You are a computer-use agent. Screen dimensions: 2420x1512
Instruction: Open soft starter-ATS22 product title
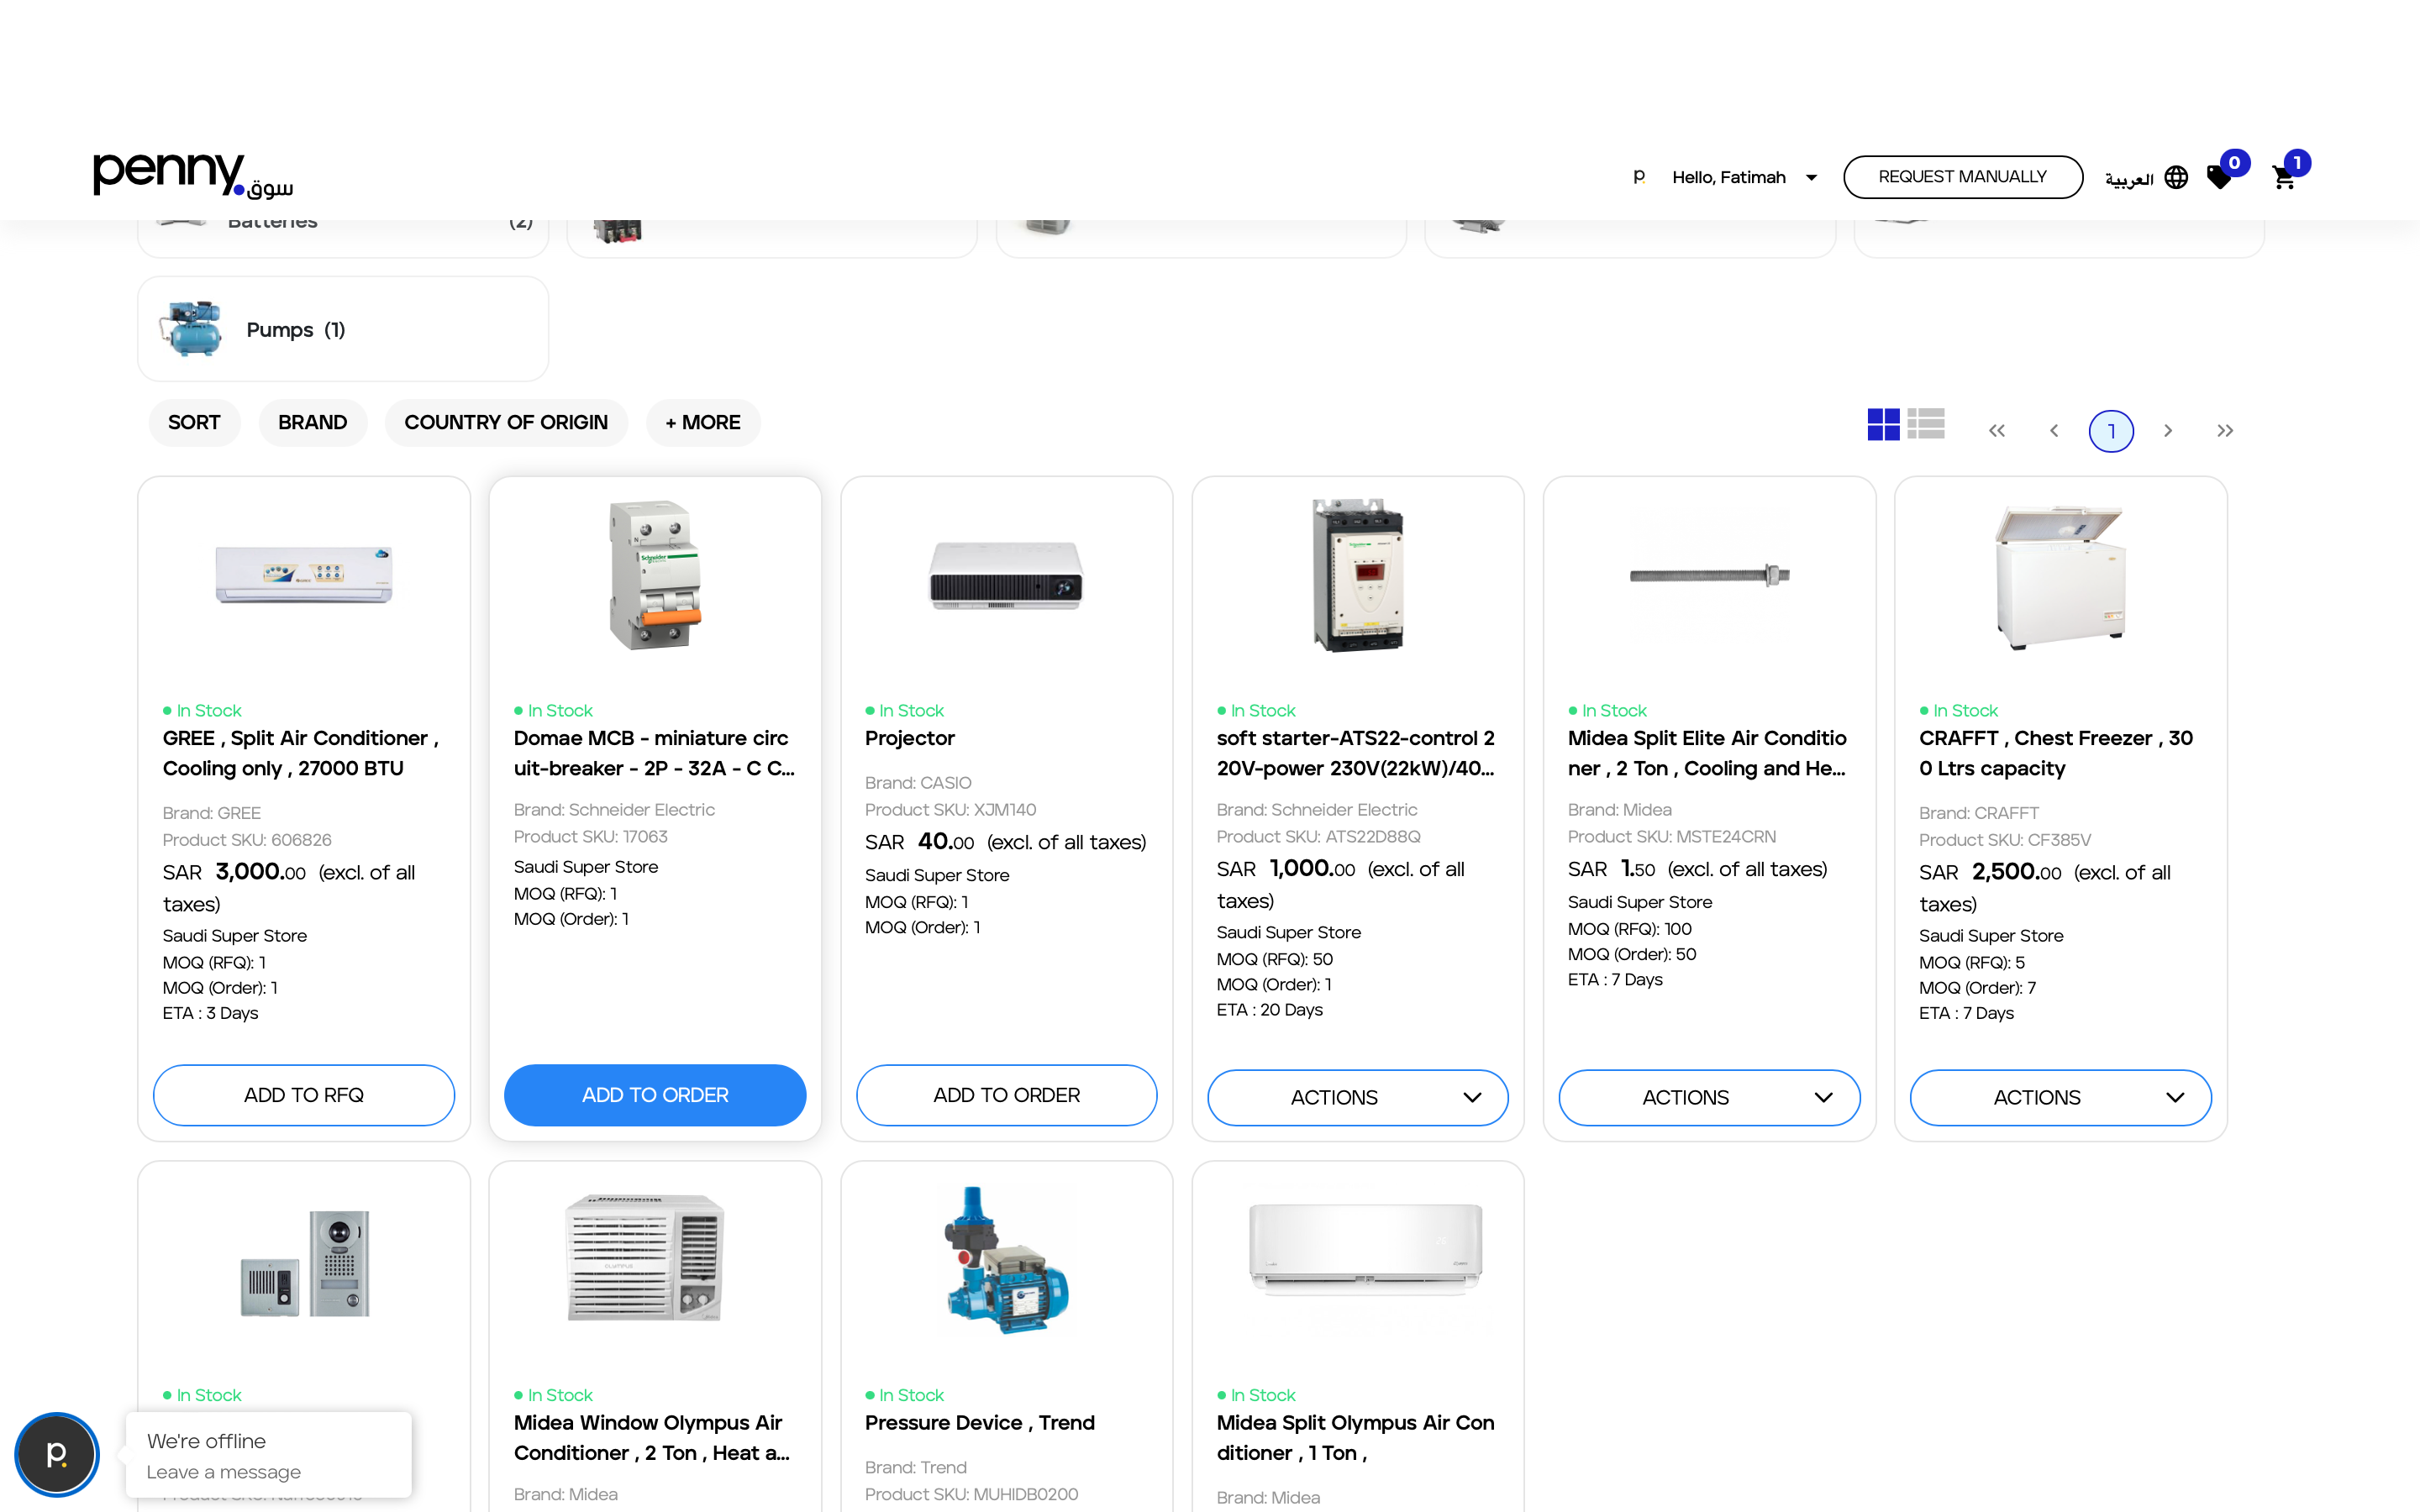click(1356, 753)
